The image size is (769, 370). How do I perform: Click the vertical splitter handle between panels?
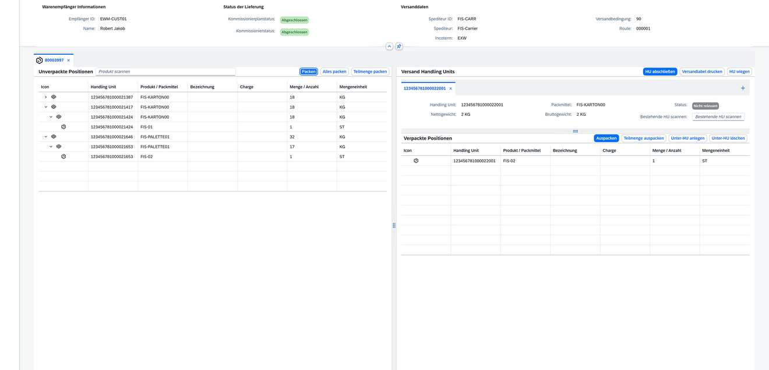tap(394, 225)
